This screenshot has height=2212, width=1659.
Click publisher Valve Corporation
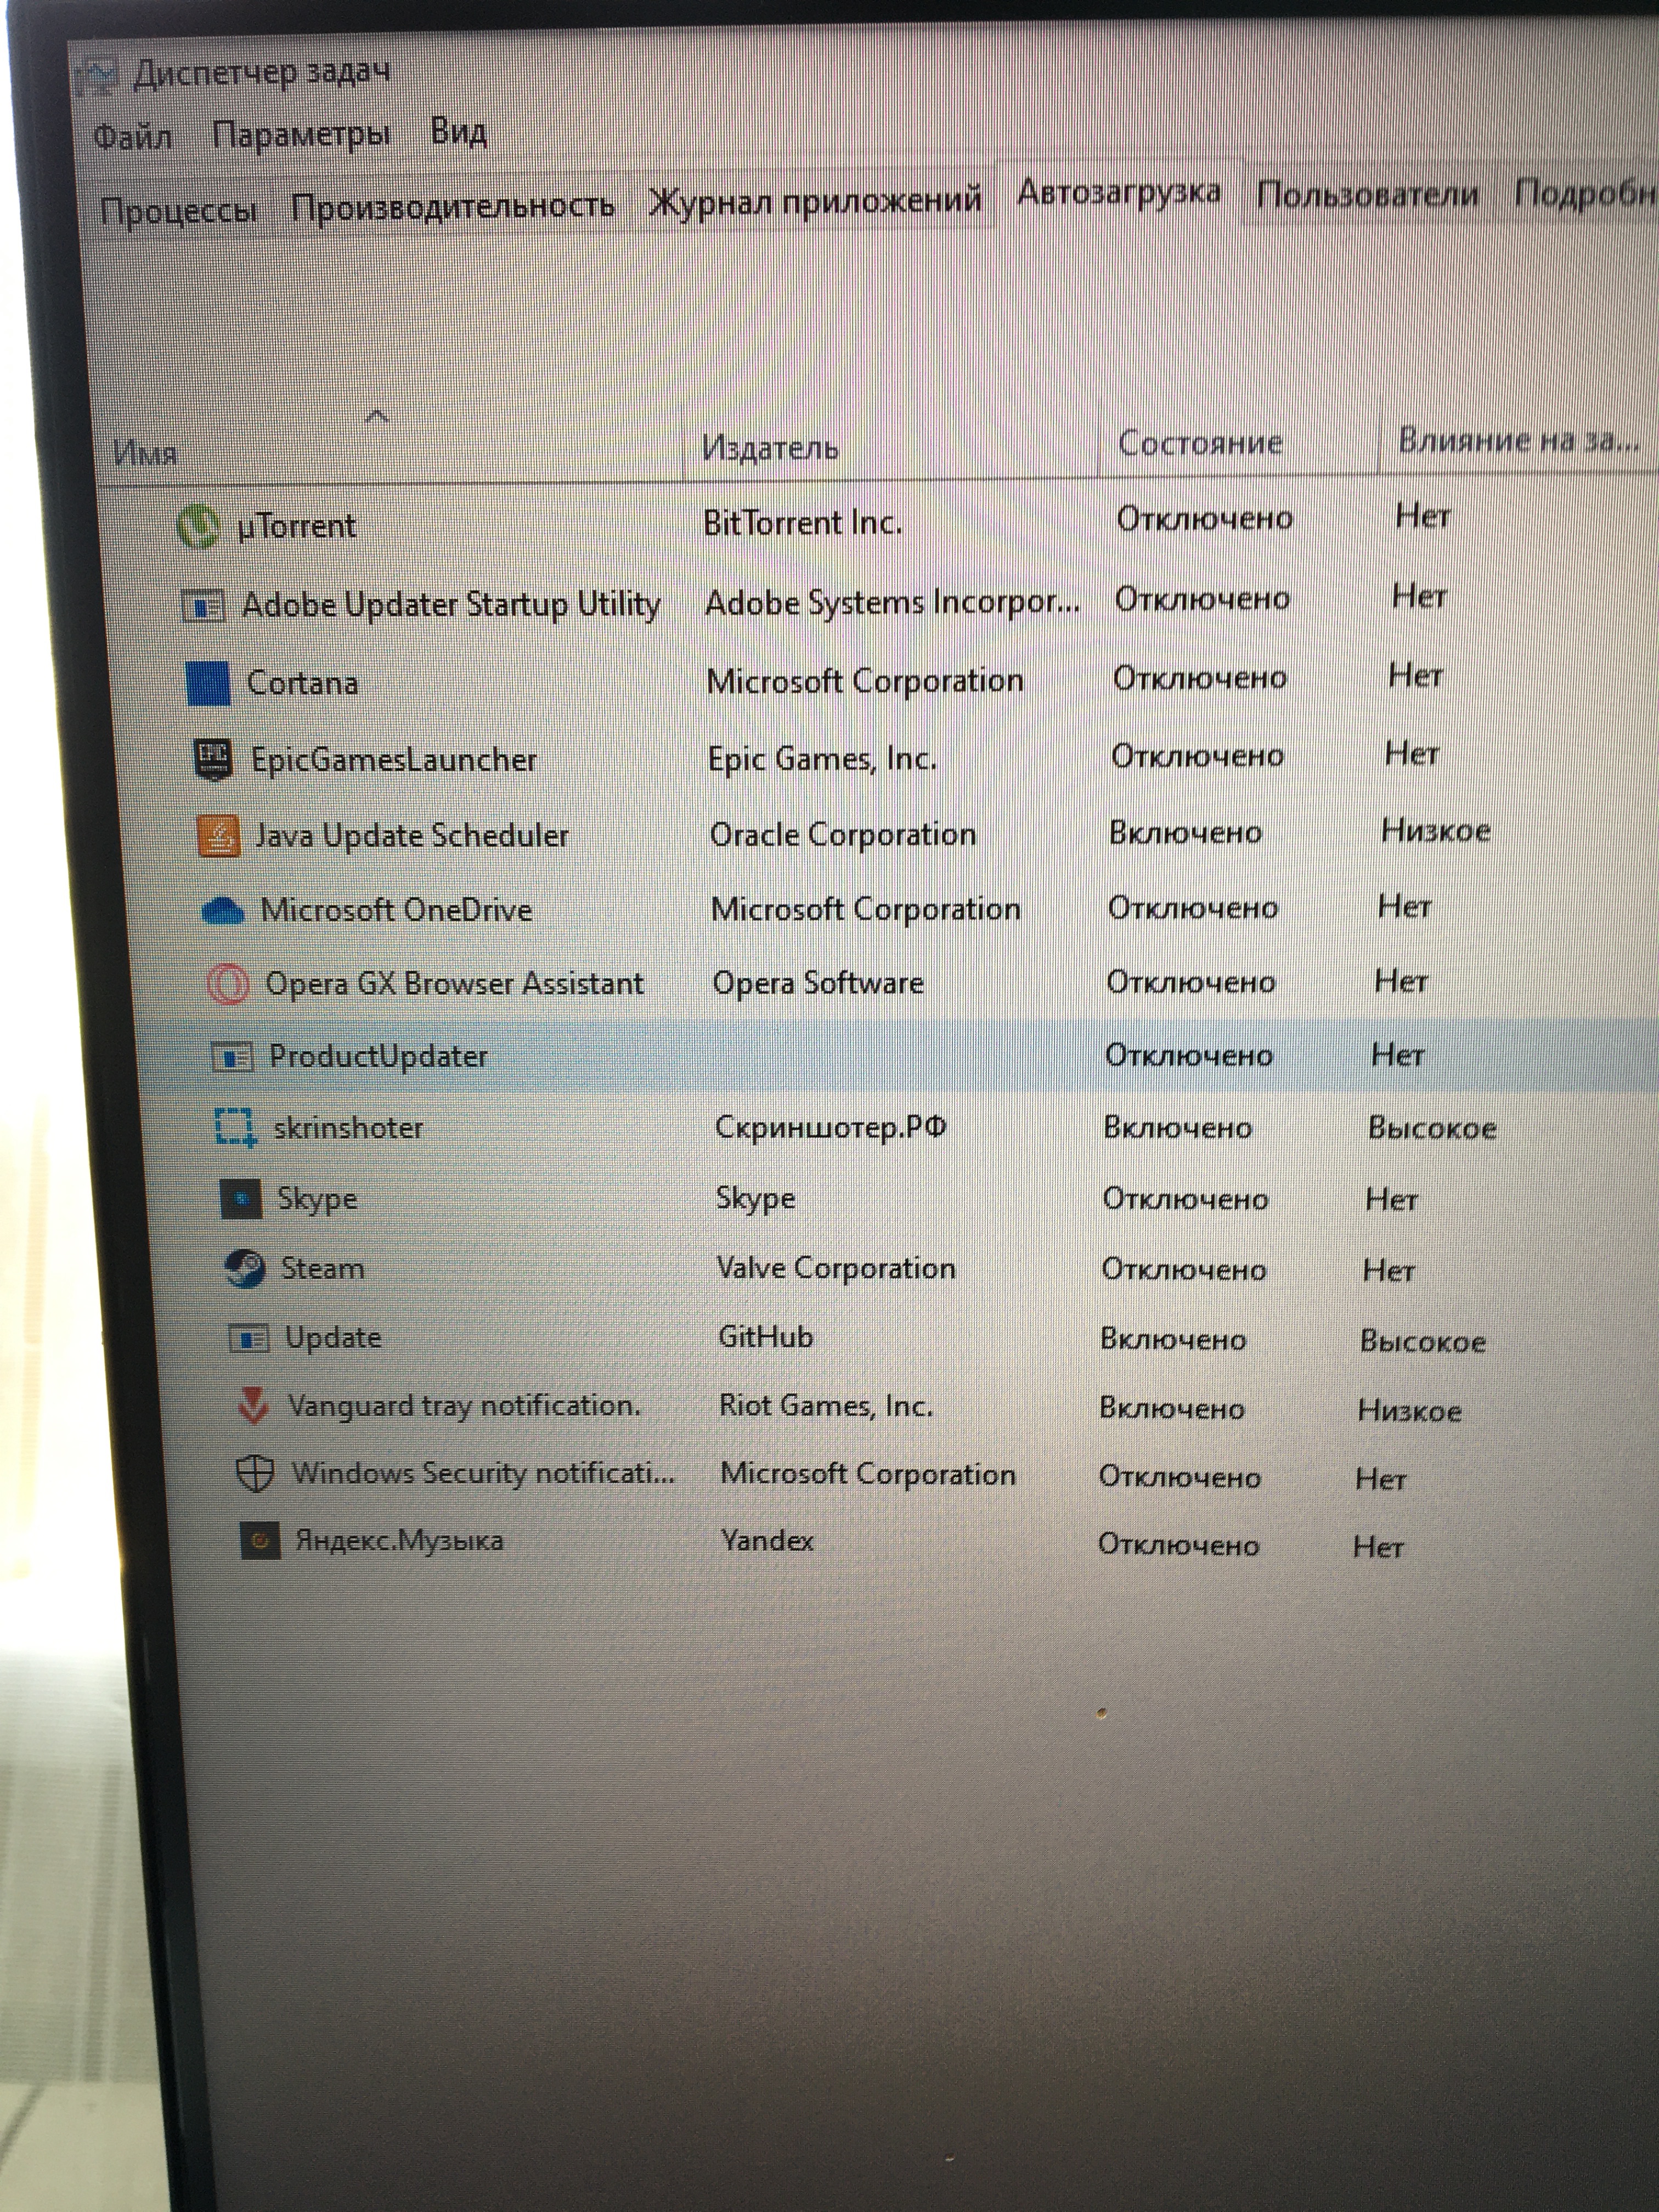[836, 1268]
